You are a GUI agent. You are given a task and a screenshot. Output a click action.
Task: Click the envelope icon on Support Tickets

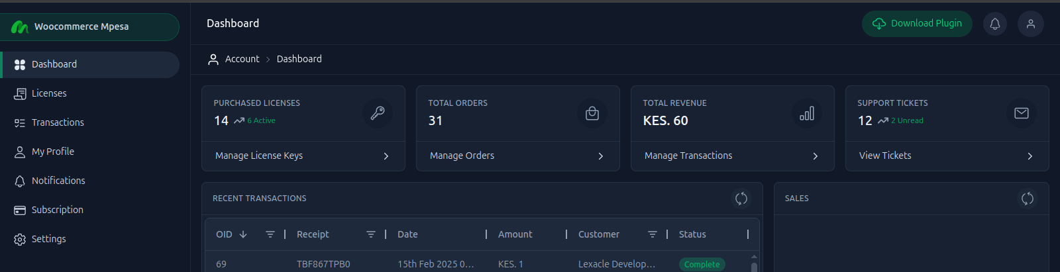tap(1022, 113)
